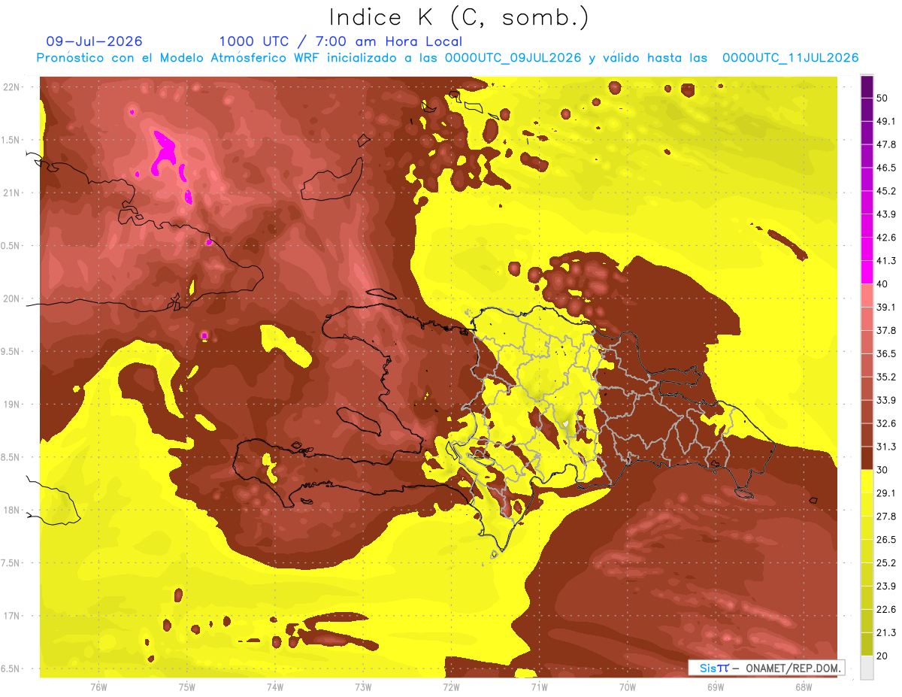Click the valid-until time '0000UTC_11JUL2026'

(790, 58)
